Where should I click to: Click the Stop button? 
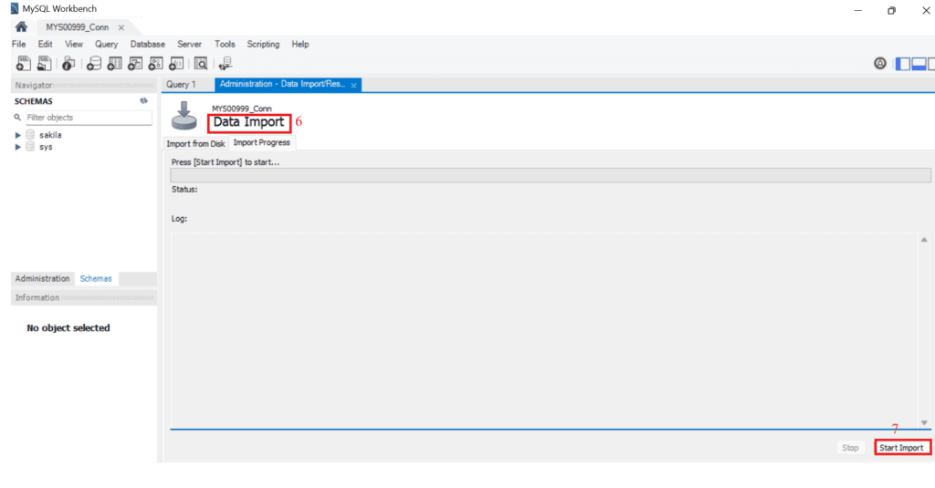tap(850, 448)
